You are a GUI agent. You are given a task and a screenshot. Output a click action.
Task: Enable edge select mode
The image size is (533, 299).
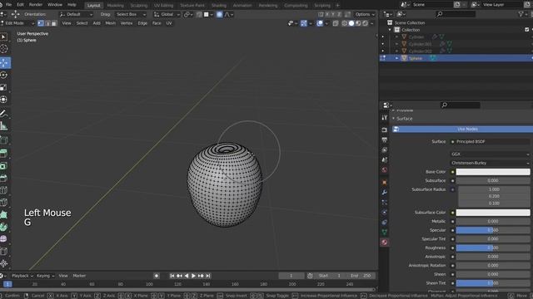click(47, 23)
